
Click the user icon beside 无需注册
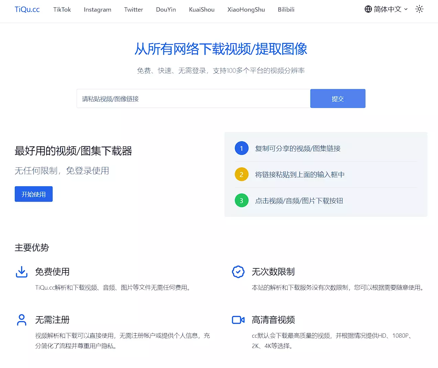point(22,320)
